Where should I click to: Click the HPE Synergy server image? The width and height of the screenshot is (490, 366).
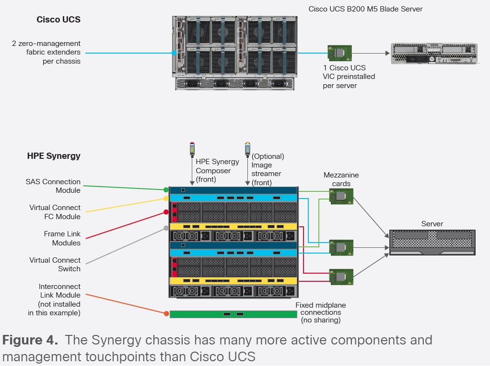tap(432, 243)
